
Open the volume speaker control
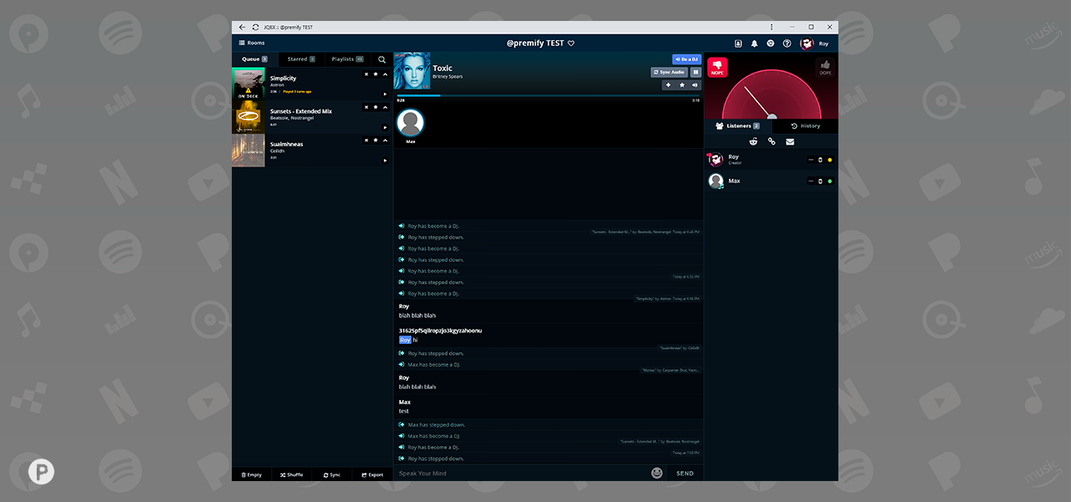tap(695, 85)
